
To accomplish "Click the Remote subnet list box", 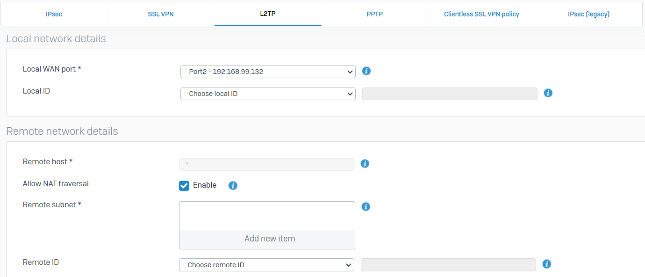I will pos(267,216).
